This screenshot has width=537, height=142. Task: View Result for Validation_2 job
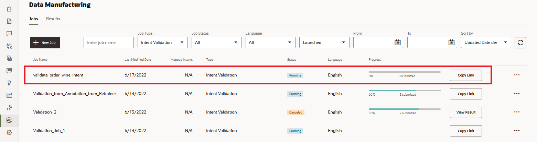(x=465, y=112)
